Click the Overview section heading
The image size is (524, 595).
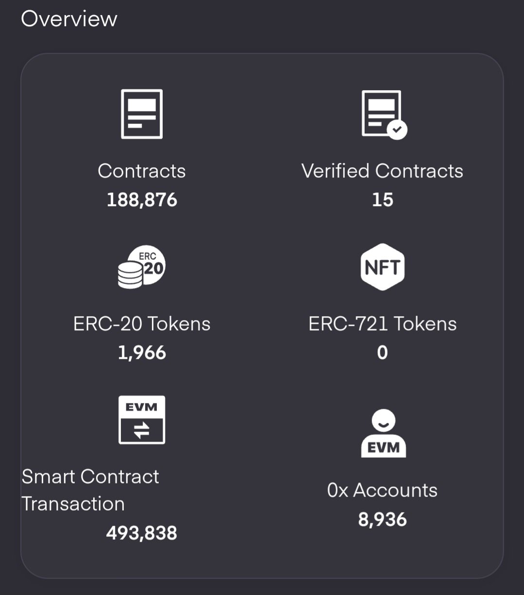coord(69,18)
